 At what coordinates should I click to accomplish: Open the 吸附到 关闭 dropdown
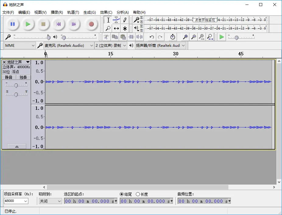click(50, 201)
